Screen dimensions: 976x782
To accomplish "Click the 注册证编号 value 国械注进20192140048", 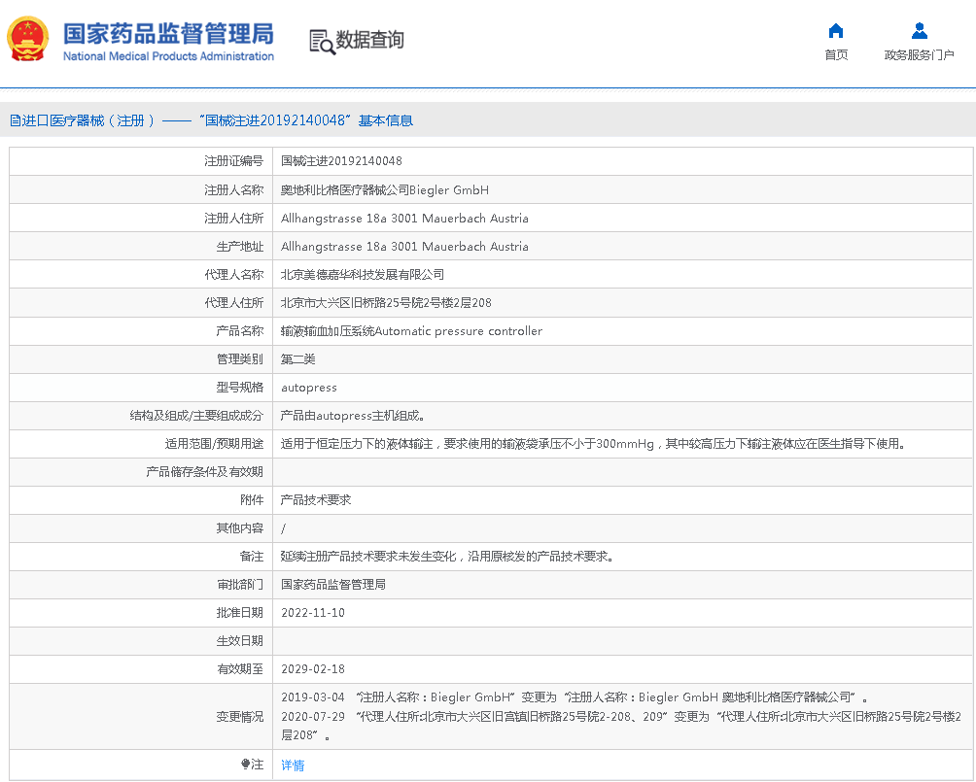I will click(341, 161).
